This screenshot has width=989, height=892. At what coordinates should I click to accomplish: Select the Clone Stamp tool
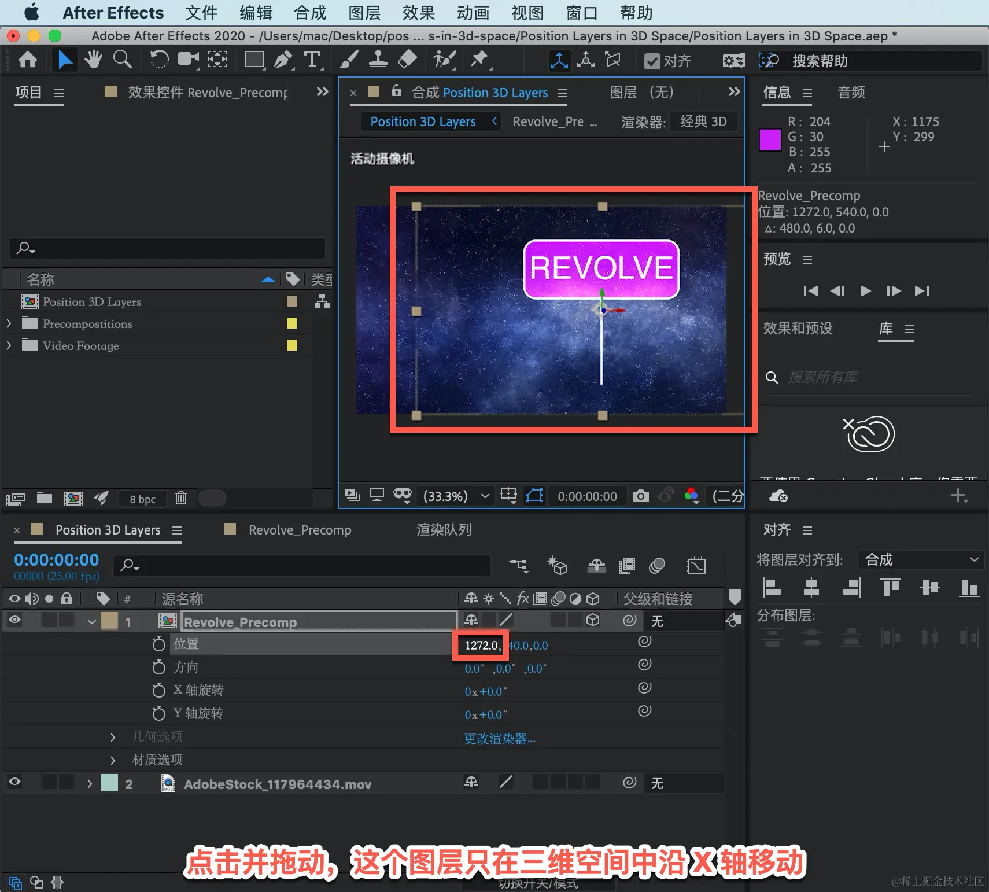[x=378, y=60]
